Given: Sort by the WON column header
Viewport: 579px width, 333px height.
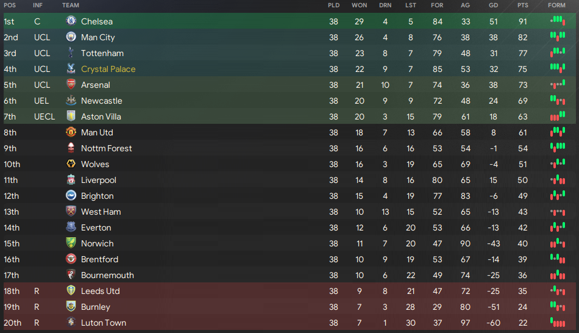Looking at the screenshot, I should (x=360, y=5).
